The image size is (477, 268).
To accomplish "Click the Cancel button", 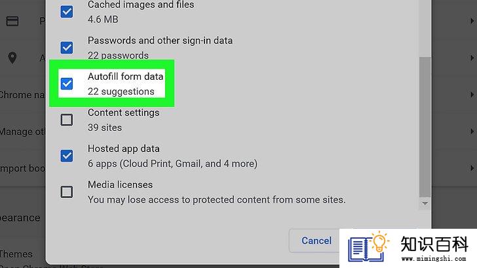I will [316, 241].
